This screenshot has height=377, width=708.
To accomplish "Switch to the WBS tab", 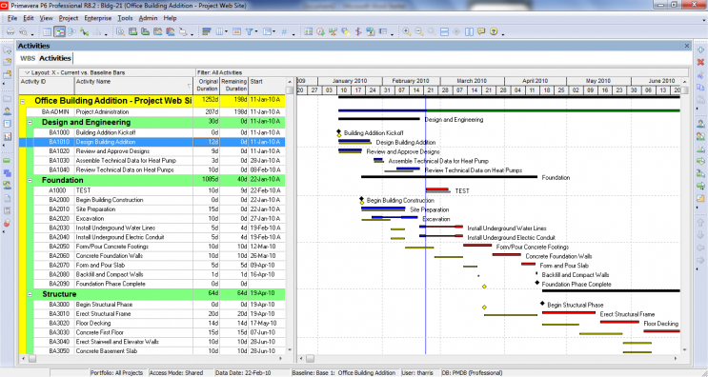I will click(28, 58).
